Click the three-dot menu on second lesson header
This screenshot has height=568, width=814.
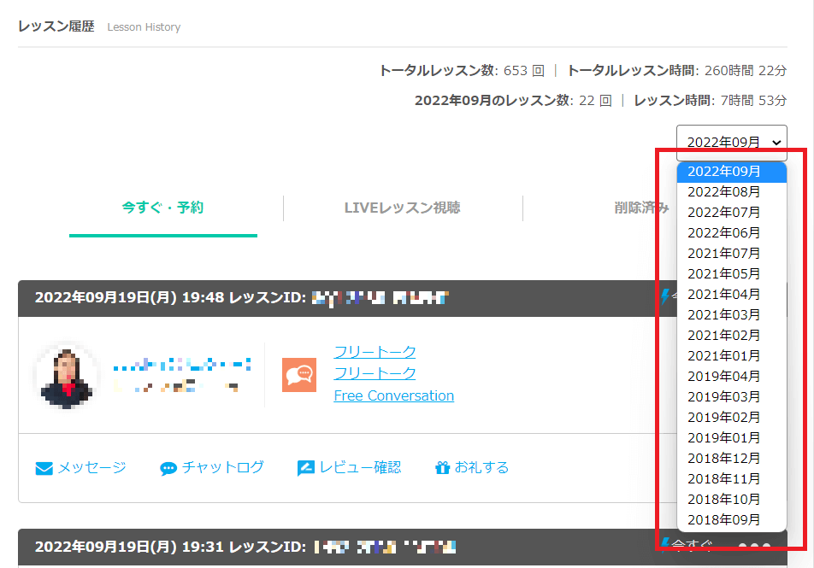click(754, 548)
